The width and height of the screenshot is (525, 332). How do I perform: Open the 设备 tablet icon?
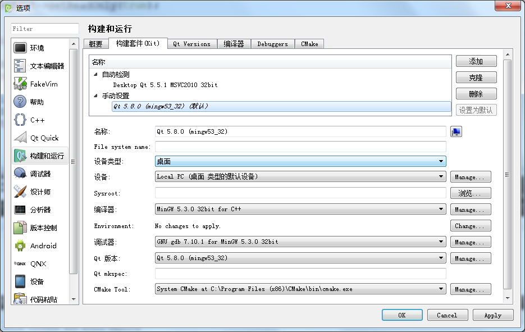(20, 281)
